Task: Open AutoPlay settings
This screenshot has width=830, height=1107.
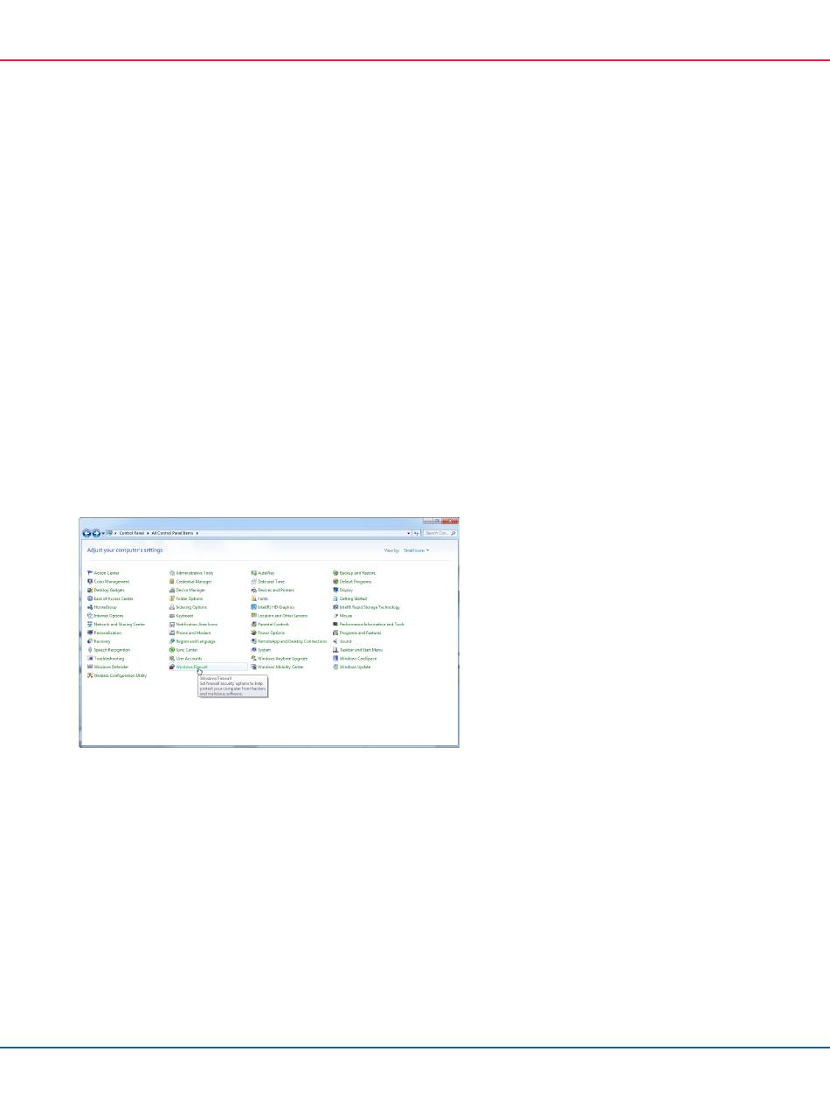Action: click(x=262, y=573)
